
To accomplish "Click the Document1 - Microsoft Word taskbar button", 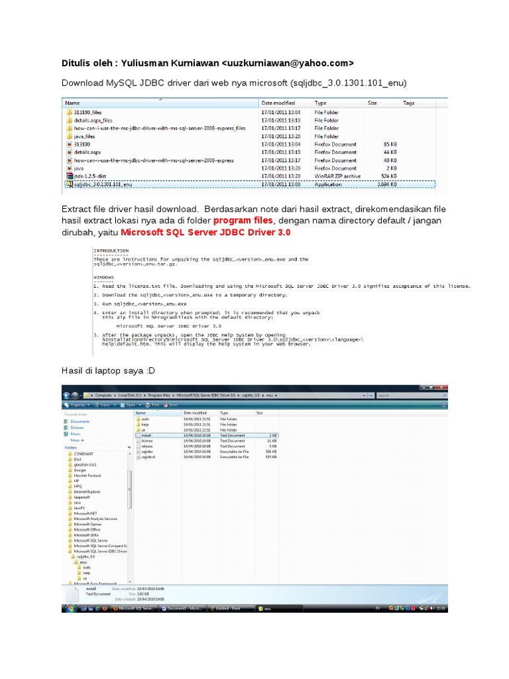I will 182,609.
